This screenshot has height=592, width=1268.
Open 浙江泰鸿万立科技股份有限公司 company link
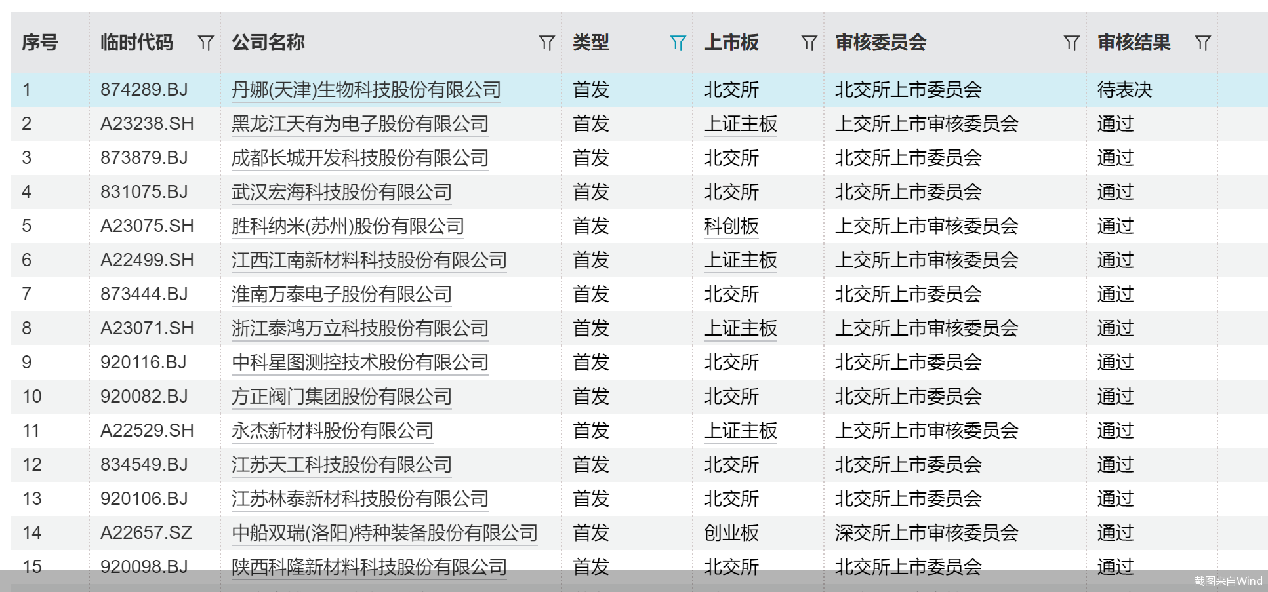coord(360,328)
